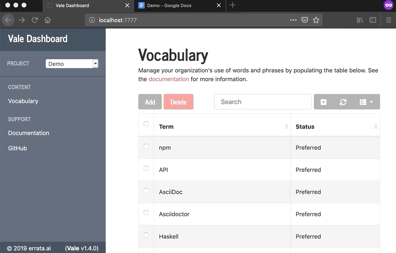Toggle the browser sidebar icon
Image resolution: width=396 pixels, height=253 pixels.
372,20
